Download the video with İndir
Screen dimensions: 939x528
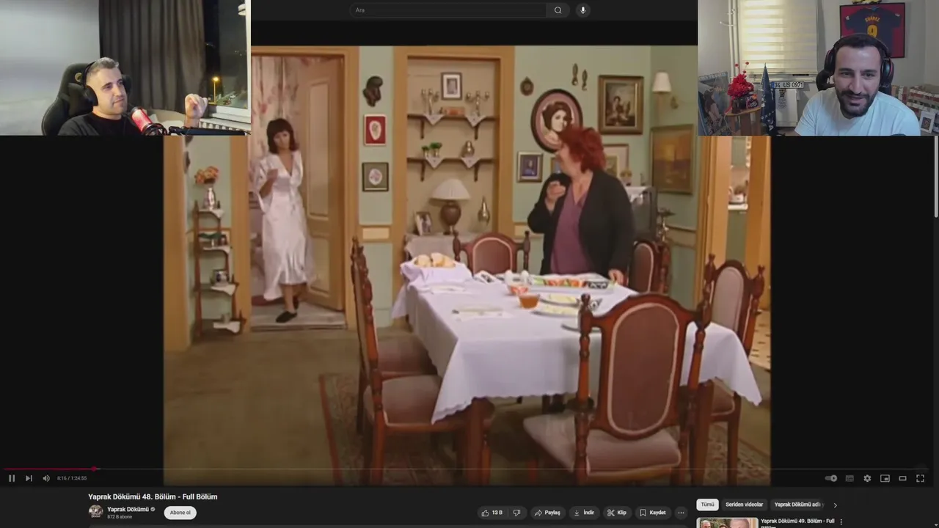click(x=584, y=513)
